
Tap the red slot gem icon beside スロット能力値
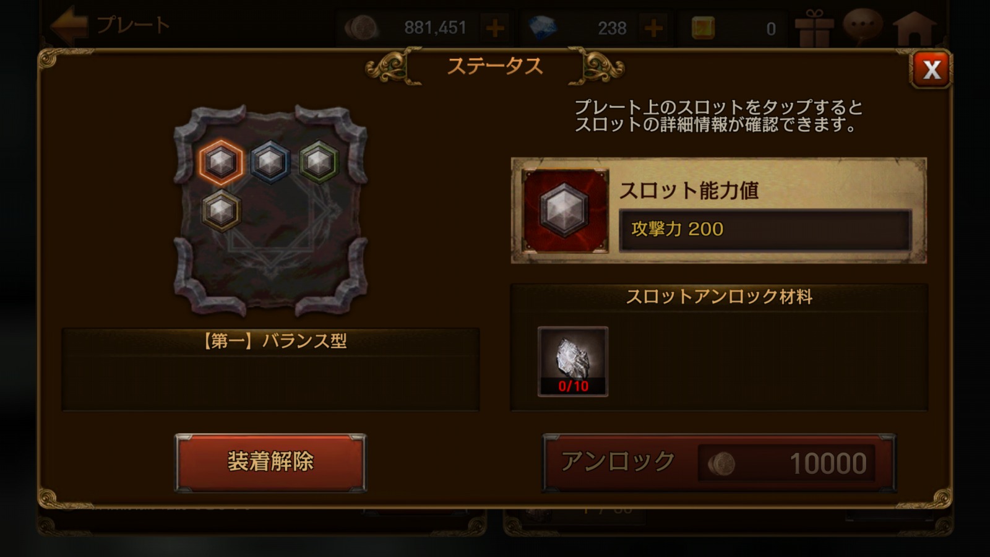564,210
